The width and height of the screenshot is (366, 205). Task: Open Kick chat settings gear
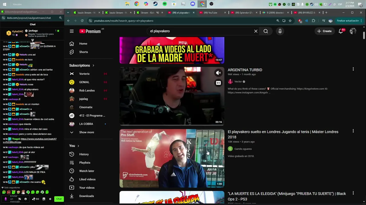coord(50,199)
